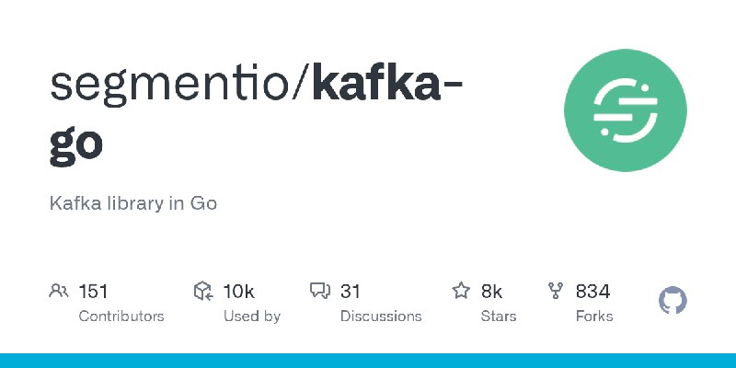Click the Stars star icon
Screen dimensions: 736x368
461,292
